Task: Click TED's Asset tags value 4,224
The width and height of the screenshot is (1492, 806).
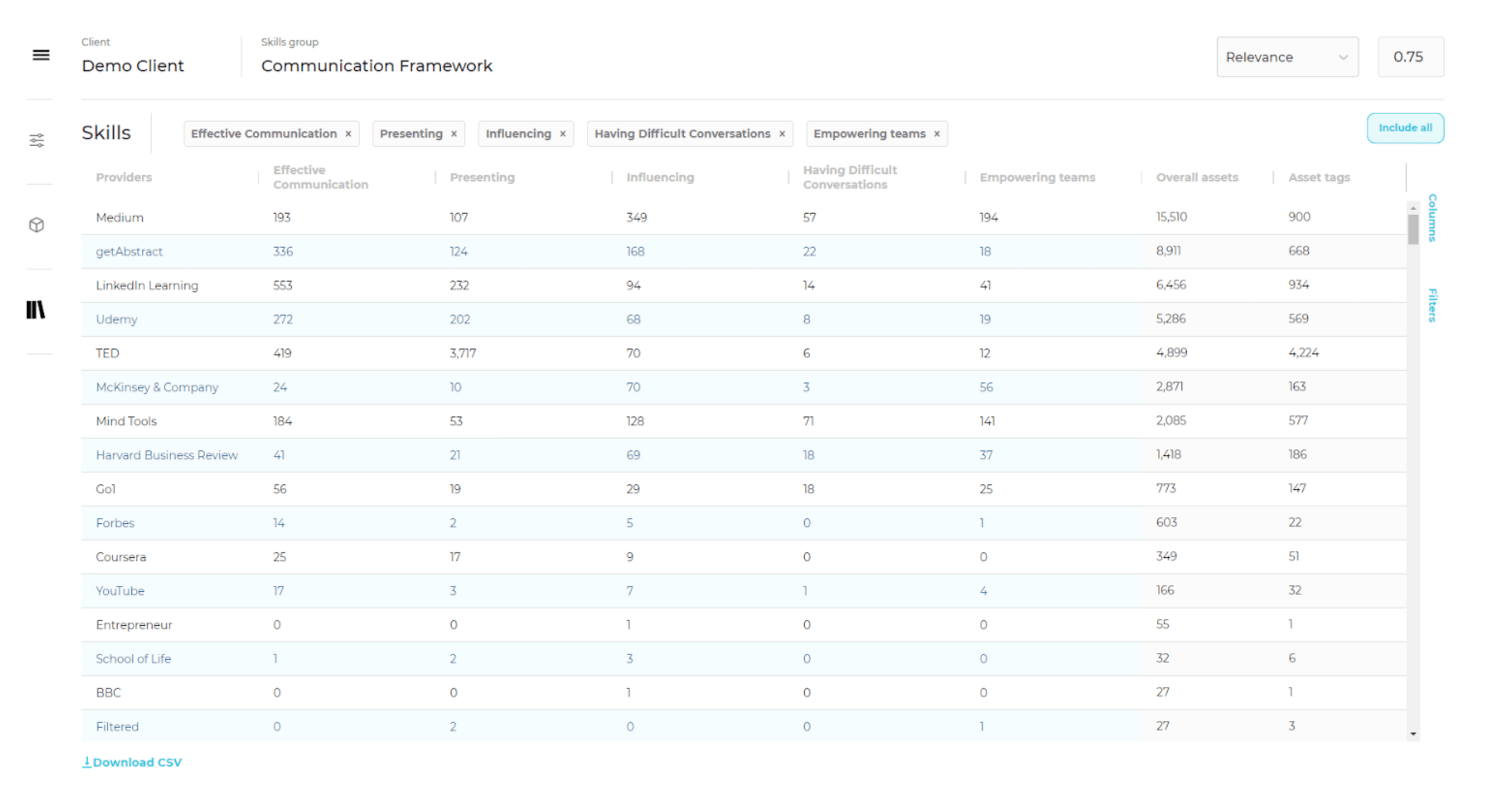Action: click(x=1303, y=352)
